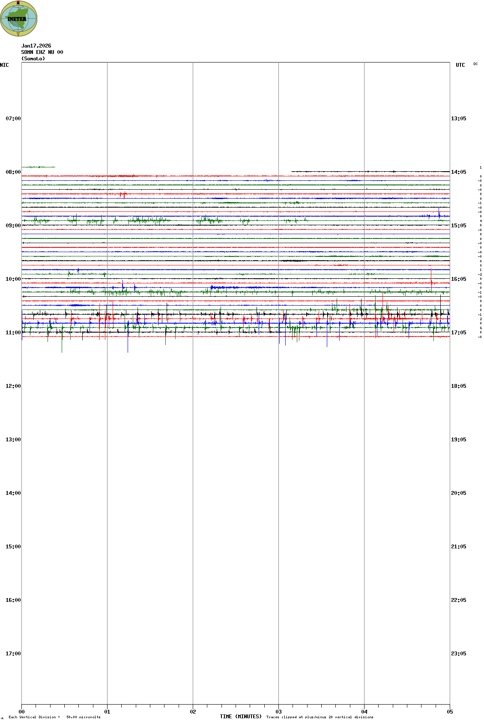Click the 17:05 UTC time label
484x723 pixels.
click(458, 333)
